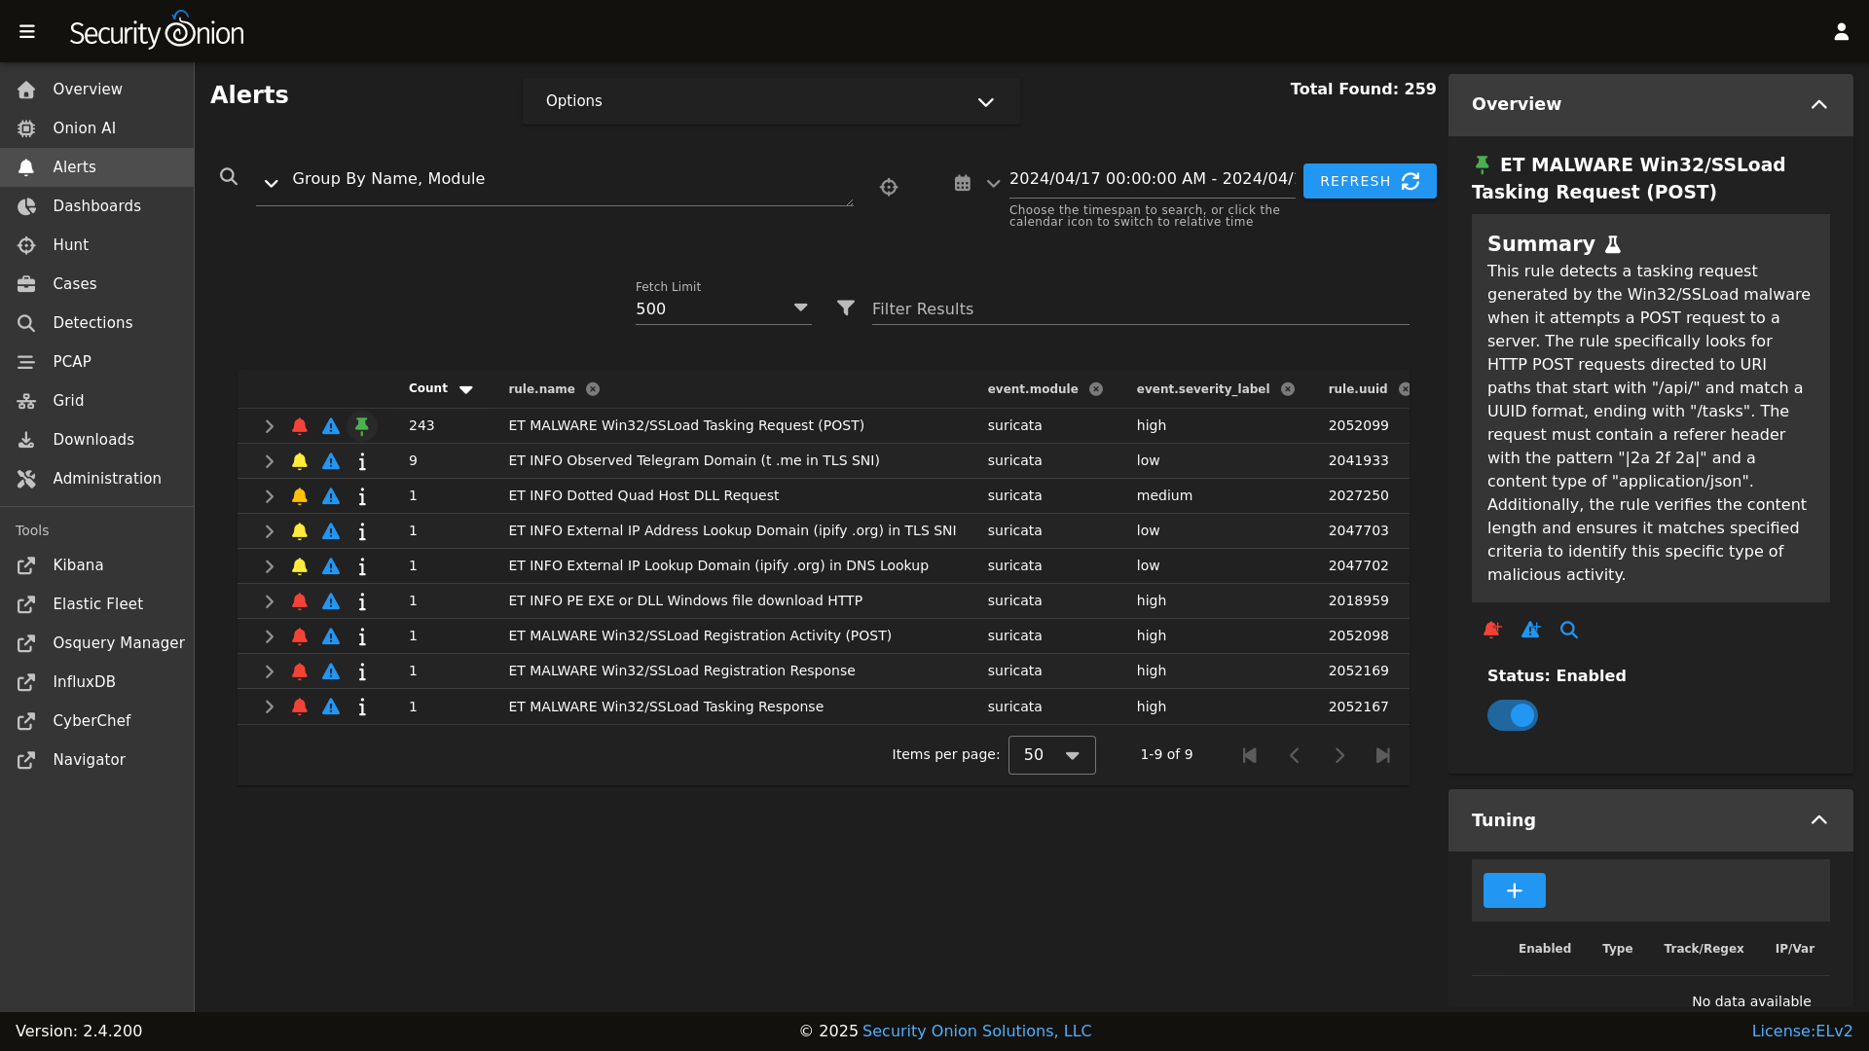Viewport: 1869px width, 1051px height.
Task: Open the navigation hamburger menu
Action: (27, 30)
